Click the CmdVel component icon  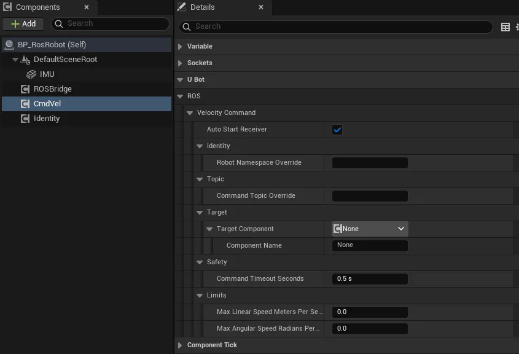[x=25, y=104]
